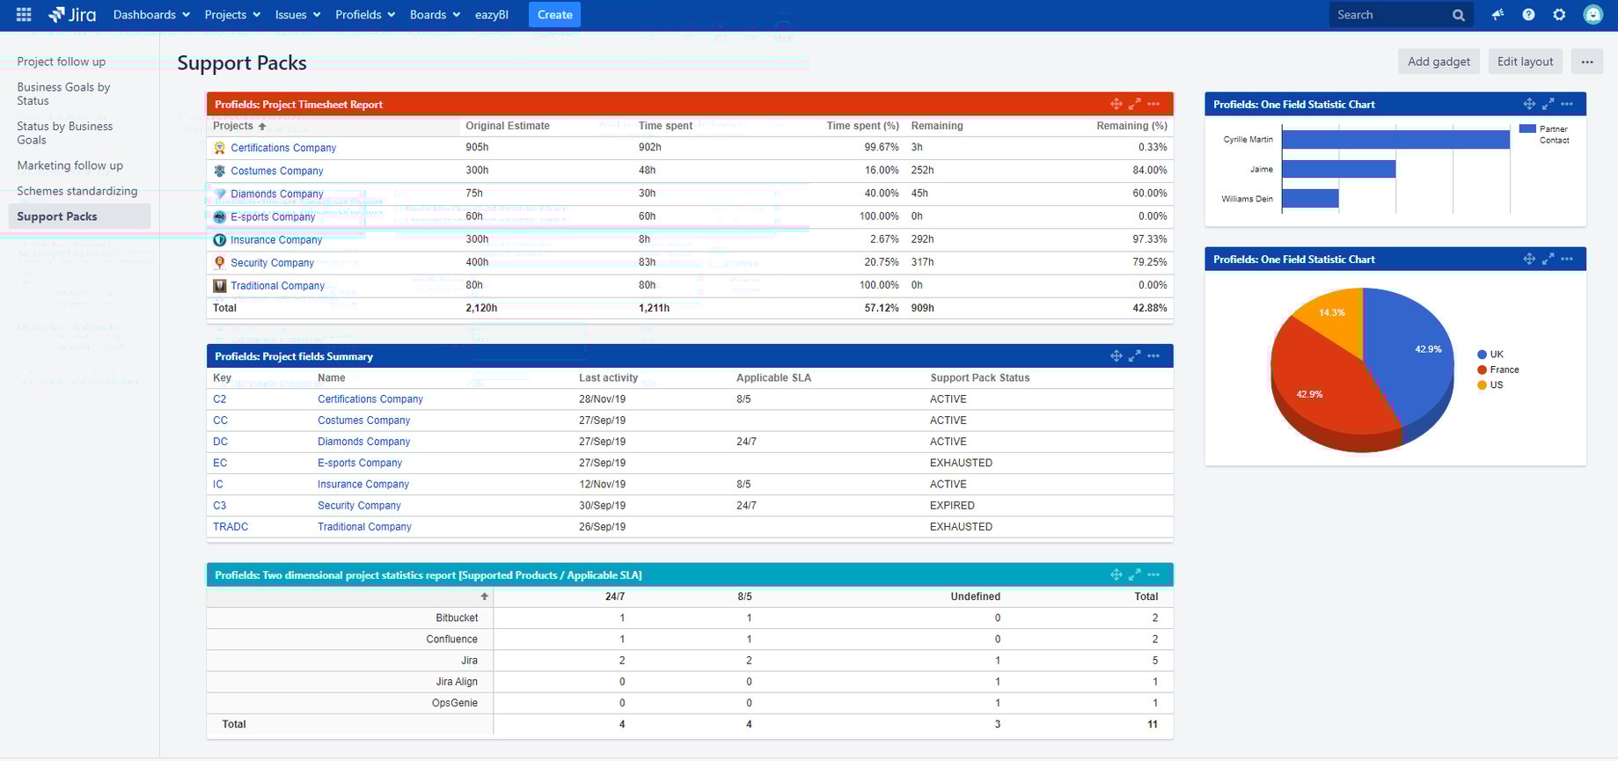Viewport: 1618px width, 761px height.
Task: Move the bar chart One Field Statistic gadget
Action: click(x=1529, y=104)
